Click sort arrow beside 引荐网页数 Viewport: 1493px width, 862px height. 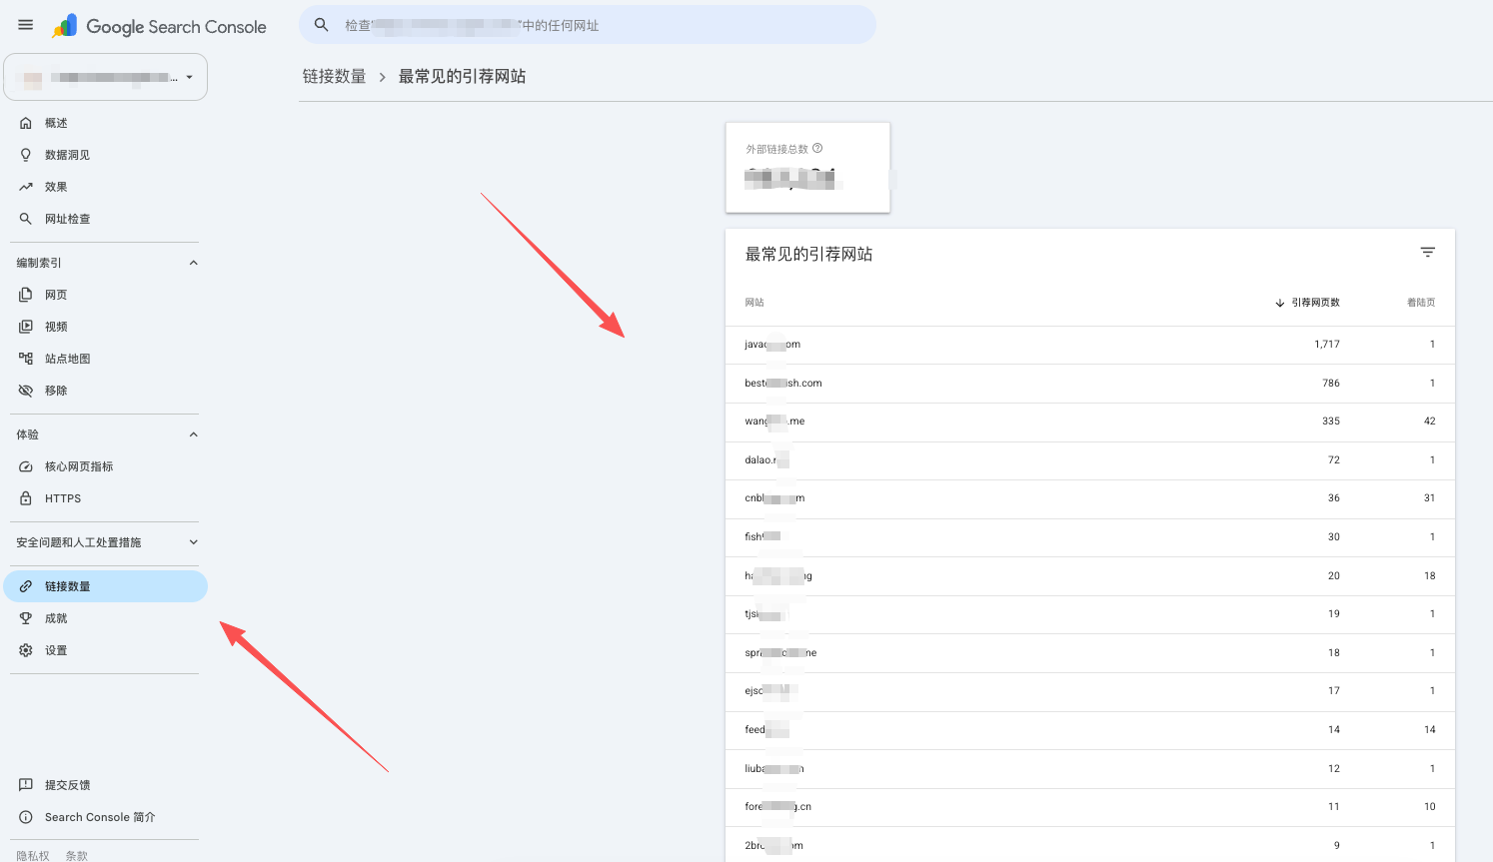[x=1280, y=303]
